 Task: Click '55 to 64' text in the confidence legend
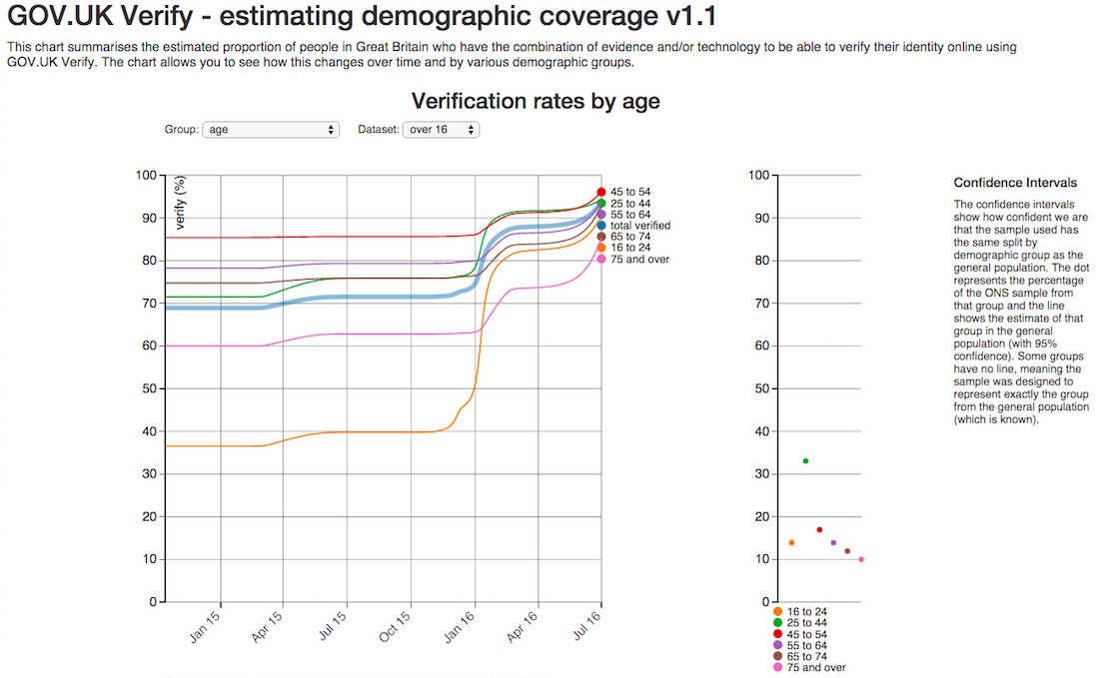807,645
